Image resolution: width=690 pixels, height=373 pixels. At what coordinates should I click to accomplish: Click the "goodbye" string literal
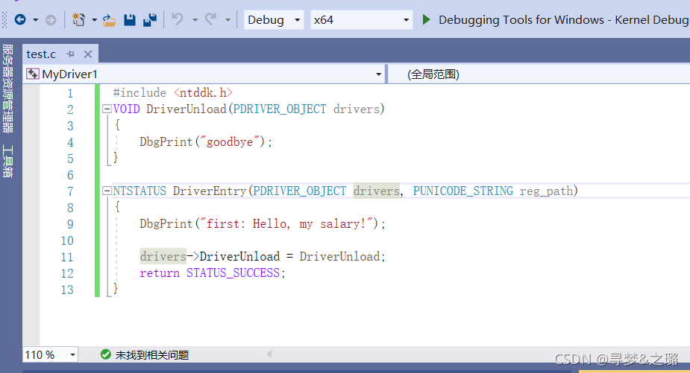(230, 142)
